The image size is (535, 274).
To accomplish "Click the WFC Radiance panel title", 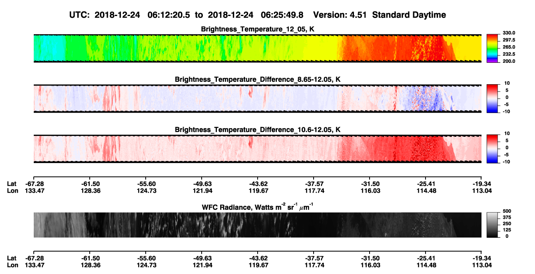I will coord(258,207).
